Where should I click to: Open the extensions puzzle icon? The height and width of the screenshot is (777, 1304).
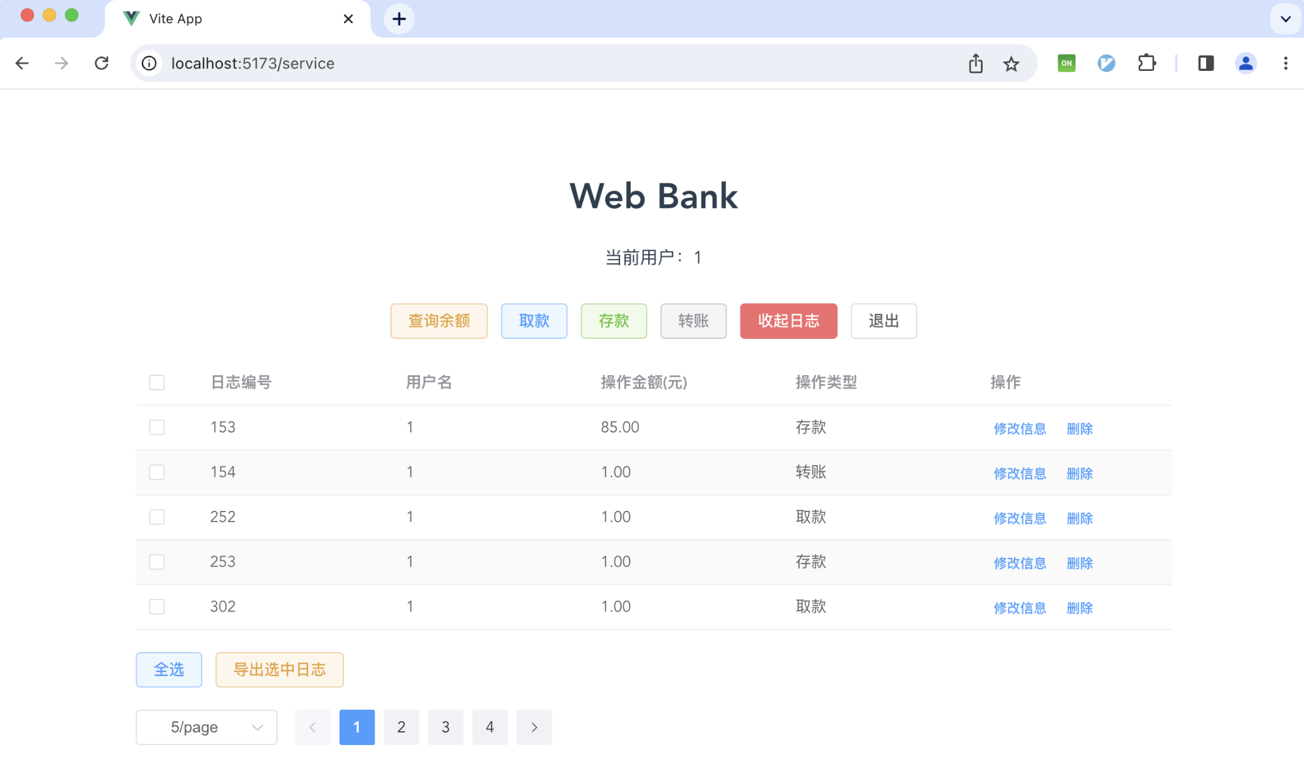(1146, 63)
